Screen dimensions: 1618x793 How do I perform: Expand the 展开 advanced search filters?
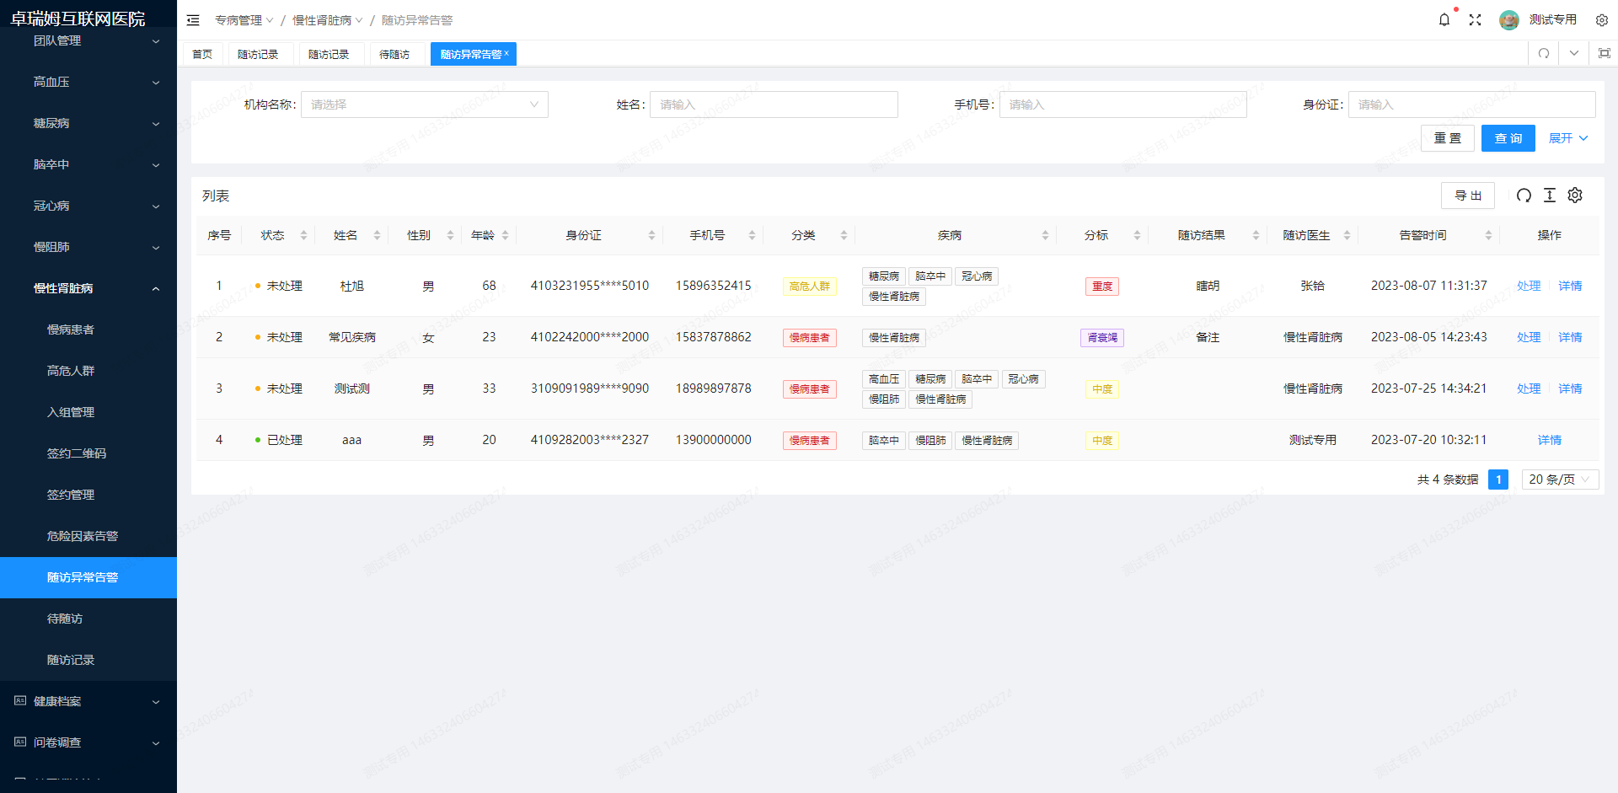(1567, 138)
